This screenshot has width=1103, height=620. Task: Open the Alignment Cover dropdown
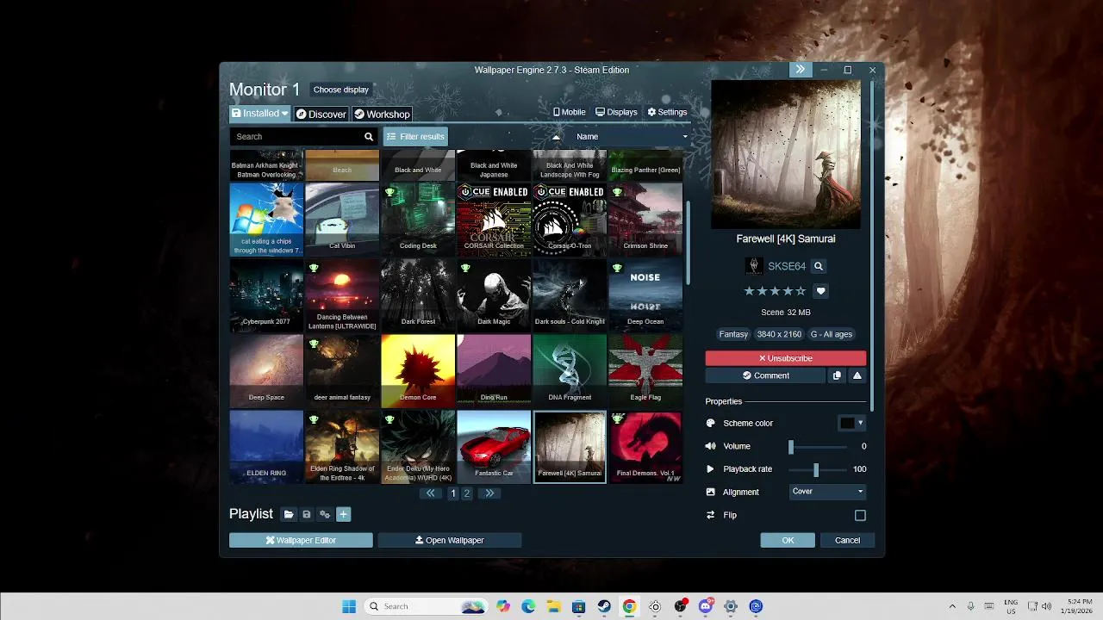coord(827,492)
